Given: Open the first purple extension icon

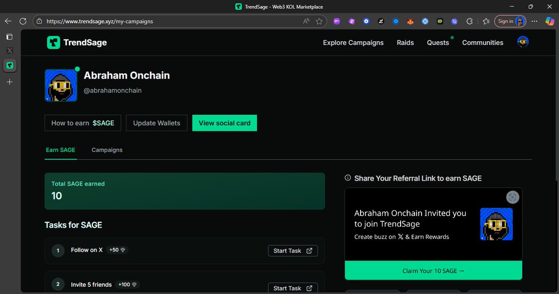Looking at the screenshot, I should click(x=337, y=21).
